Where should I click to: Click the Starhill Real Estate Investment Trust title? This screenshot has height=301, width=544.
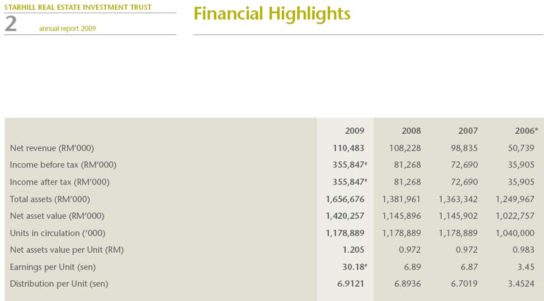[78, 7]
